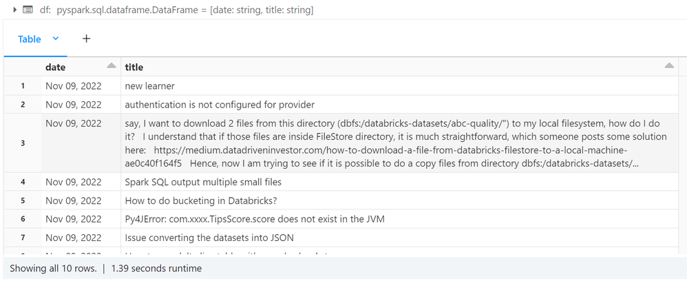Select 'Spark SQL output multiple small files' cell
The image size is (687, 281).
[203, 182]
